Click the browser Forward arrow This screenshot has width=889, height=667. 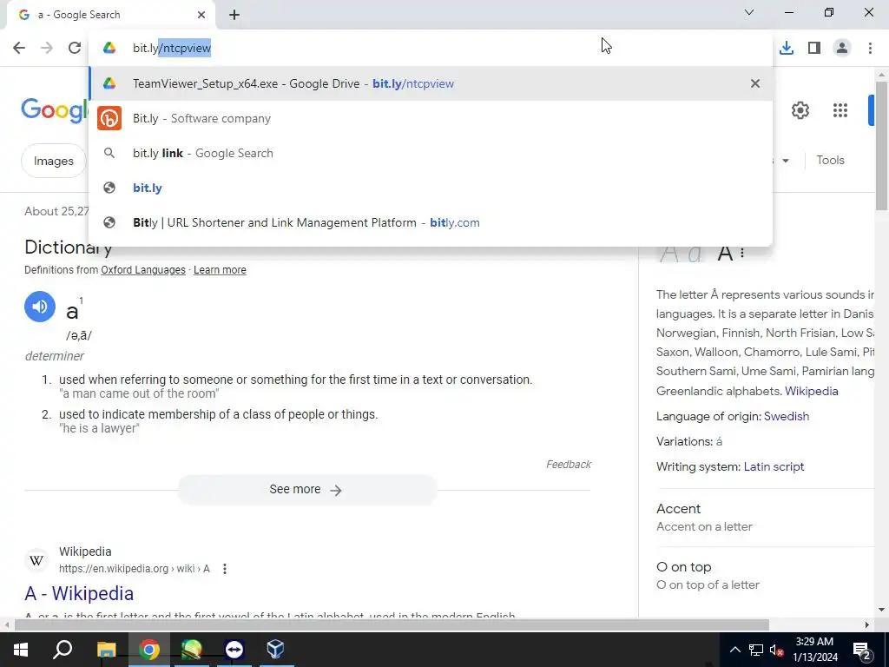click(x=47, y=48)
